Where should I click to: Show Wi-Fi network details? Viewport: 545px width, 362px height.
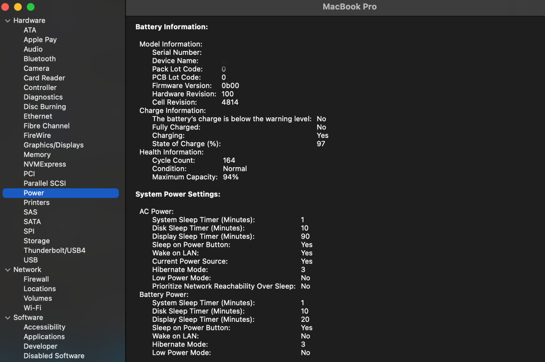(32, 308)
